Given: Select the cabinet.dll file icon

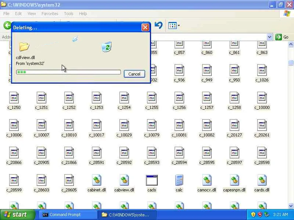Looking at the screenshot, I should [97, 180].
